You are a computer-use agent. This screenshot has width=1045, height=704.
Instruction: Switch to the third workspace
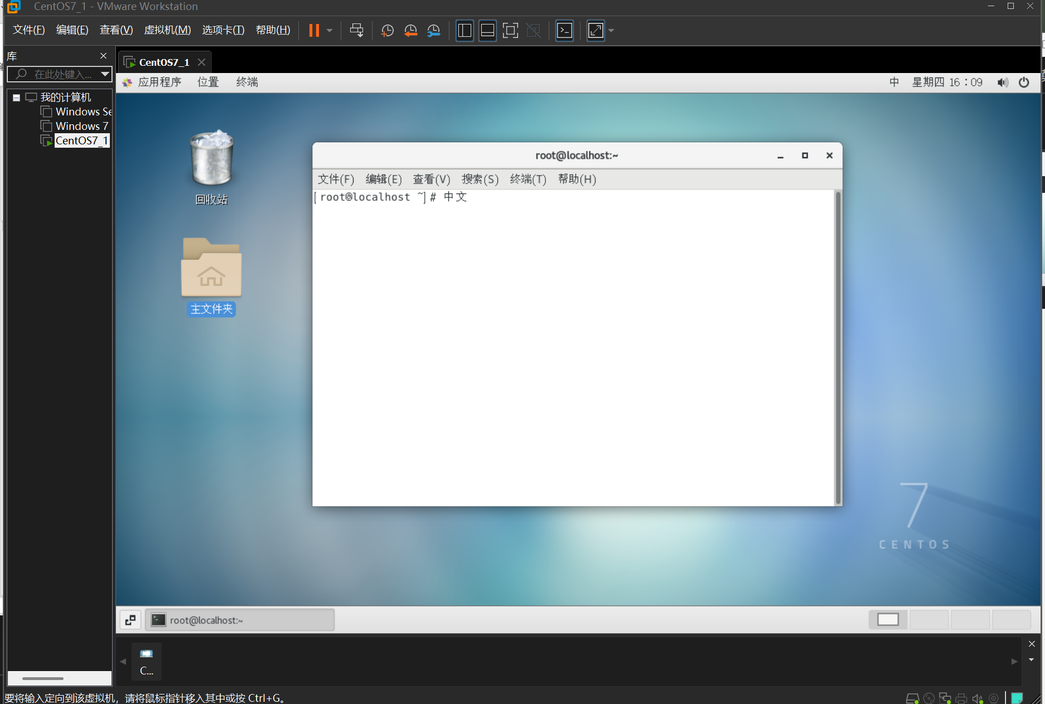pos(970,620)
